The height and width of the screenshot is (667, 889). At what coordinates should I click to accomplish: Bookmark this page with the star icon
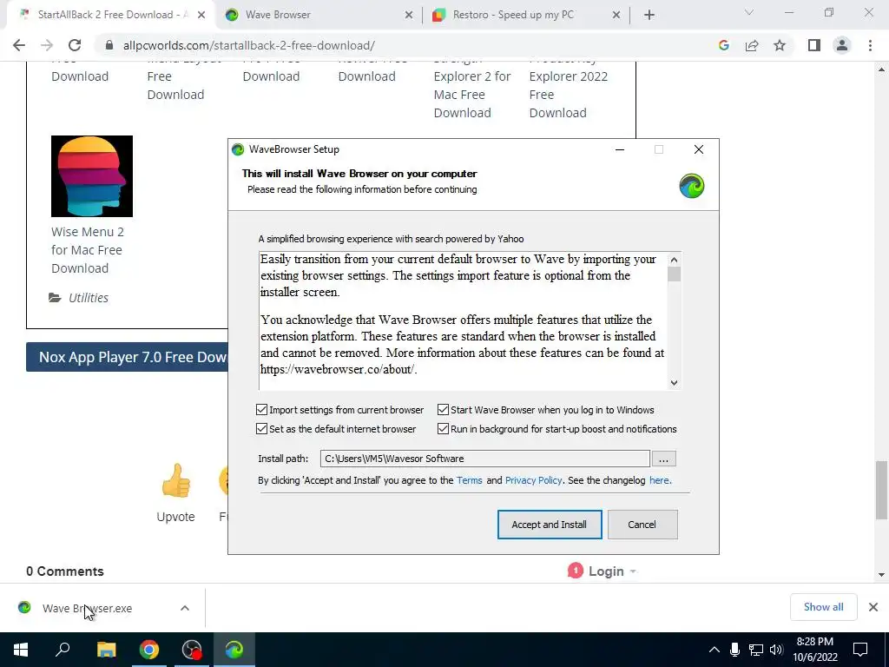click(x=780, y=45)
